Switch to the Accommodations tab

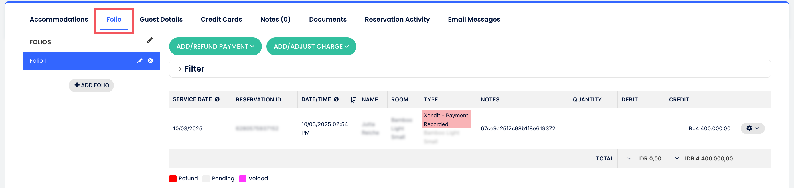pos(58,19)
